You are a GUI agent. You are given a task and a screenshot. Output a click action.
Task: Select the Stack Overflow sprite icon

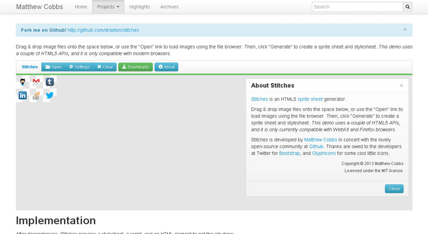click(36, 95)
